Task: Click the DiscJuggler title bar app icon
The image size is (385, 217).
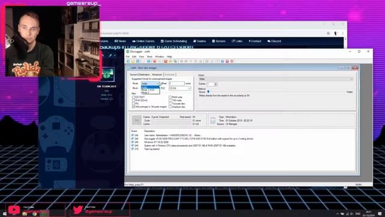Action: click(128, 52)
